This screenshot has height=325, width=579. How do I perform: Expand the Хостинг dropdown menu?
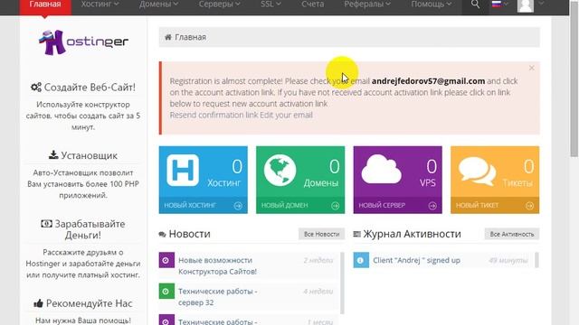coord(100,5)
